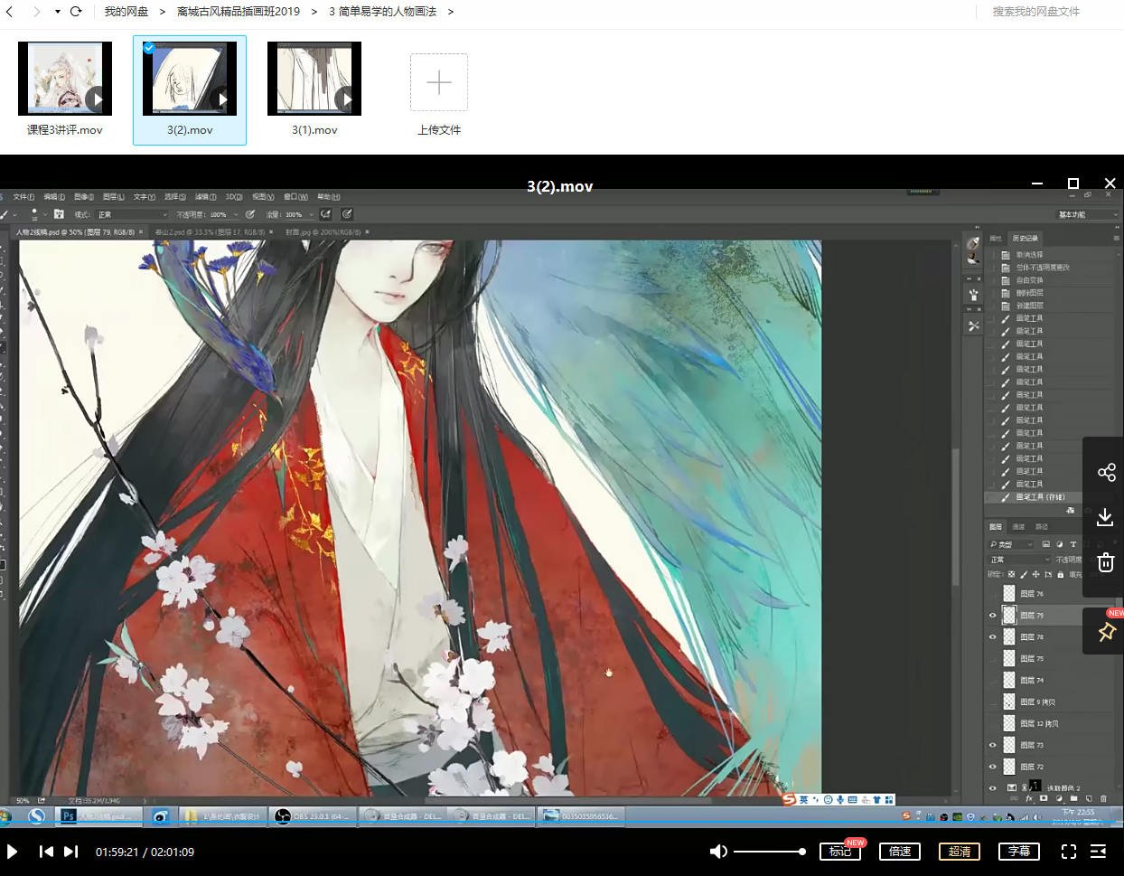Viewport: 1124px width, 876px height.
Task: Click the middle of the volume slider
Action: [x=768, y=851]
